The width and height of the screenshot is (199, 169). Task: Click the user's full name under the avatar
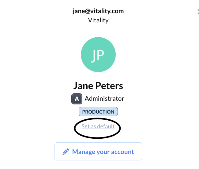click(x=98, y=86)
